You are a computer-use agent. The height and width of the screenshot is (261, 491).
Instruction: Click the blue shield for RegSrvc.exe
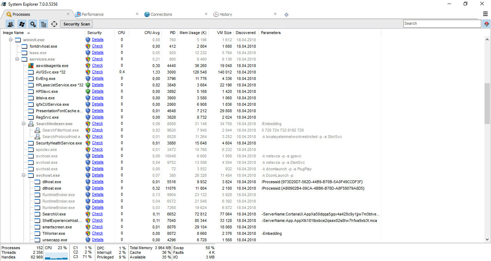click(88, 117)
